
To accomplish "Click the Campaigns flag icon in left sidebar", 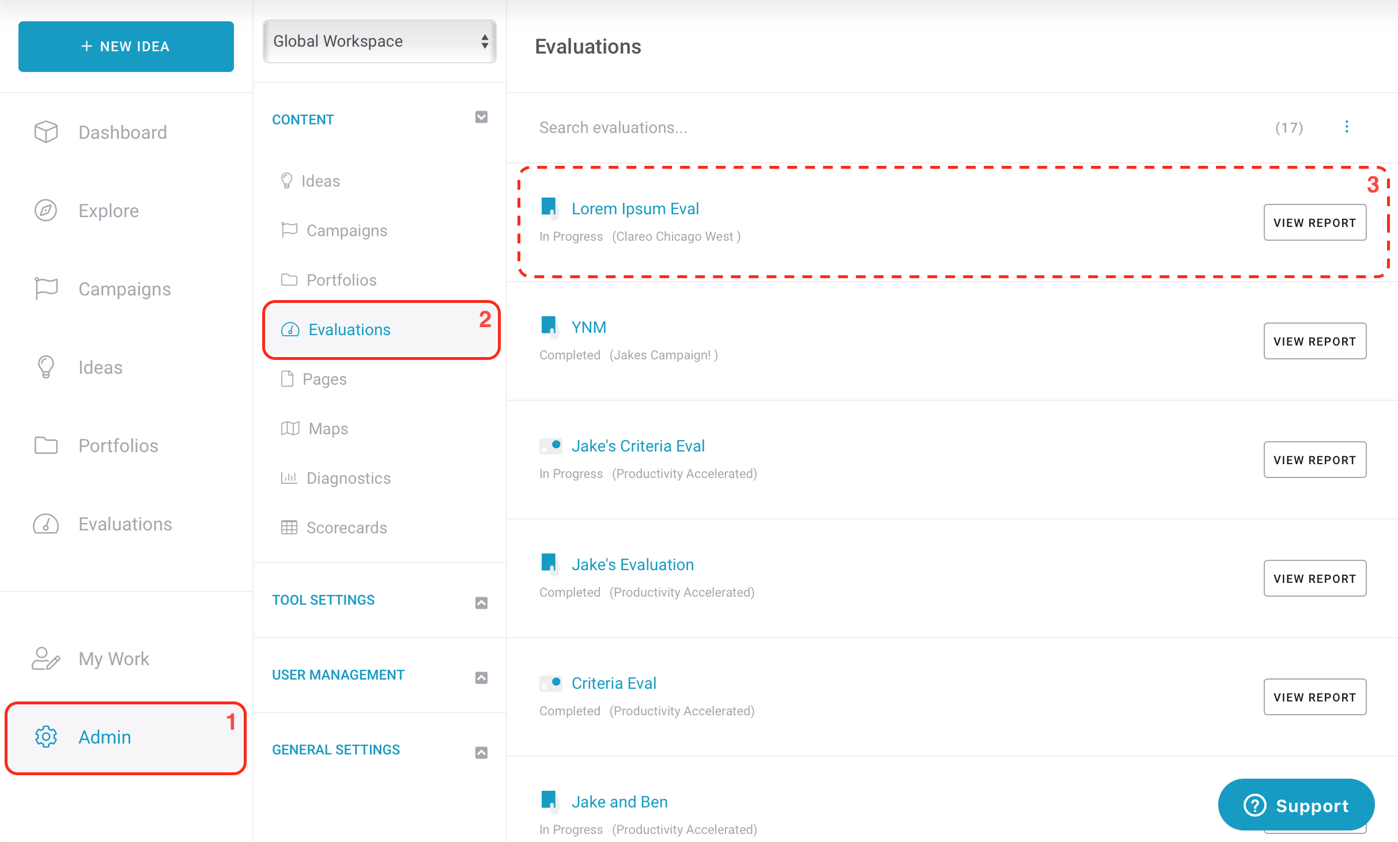I will pos(46,289).
